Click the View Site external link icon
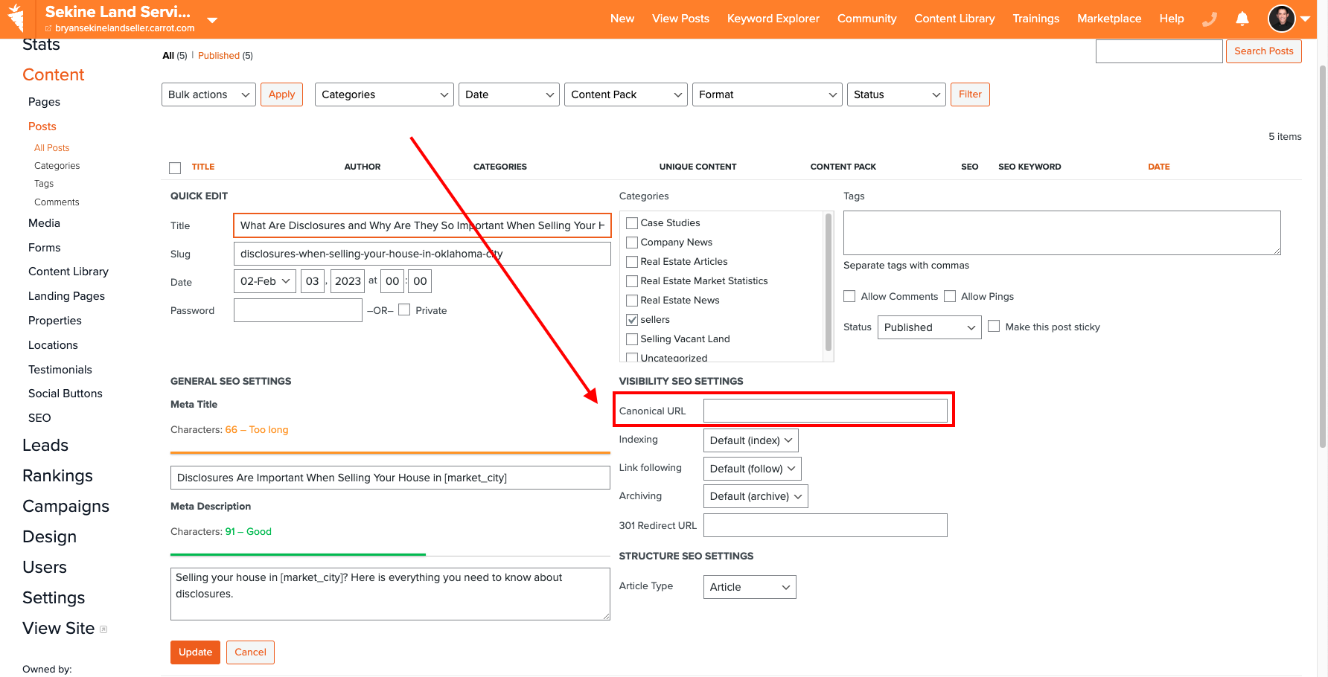Screen dimensions: 1328x677 [103, 629]
